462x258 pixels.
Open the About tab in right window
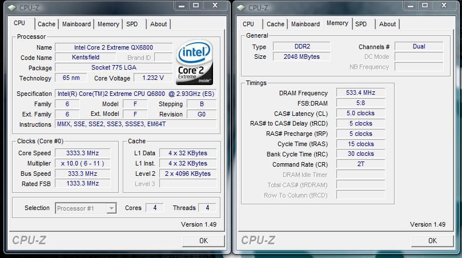coord(387,24)
